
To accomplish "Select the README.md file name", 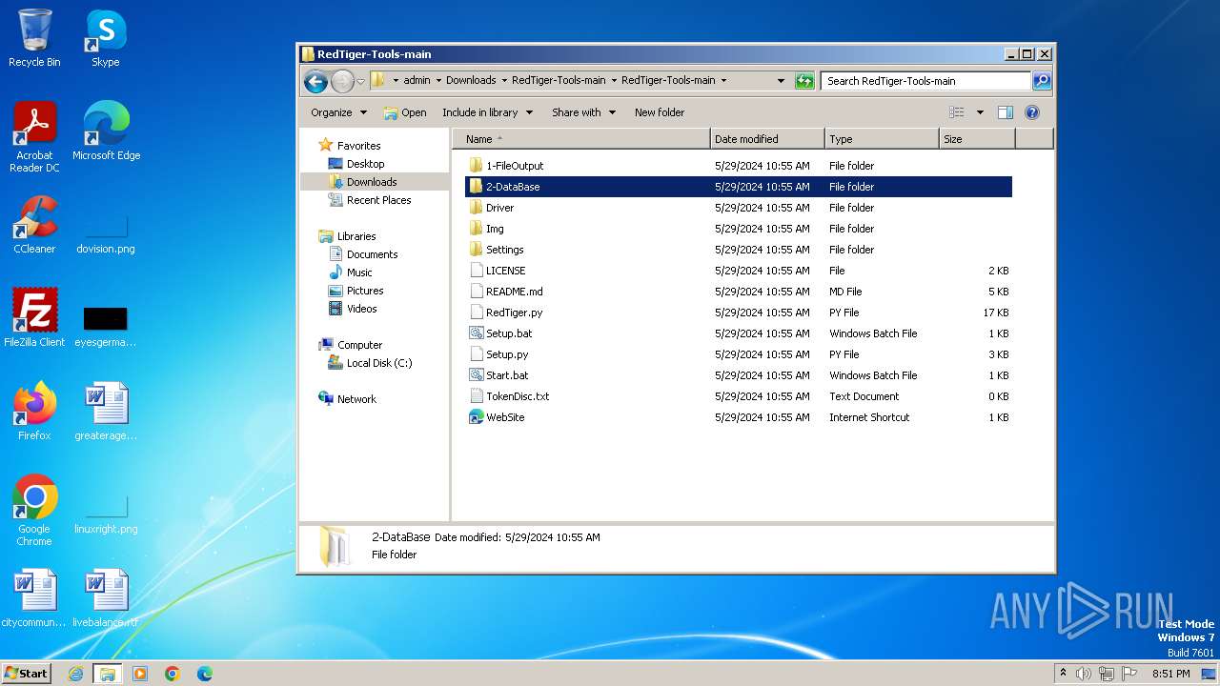I will tap(515, 292).
